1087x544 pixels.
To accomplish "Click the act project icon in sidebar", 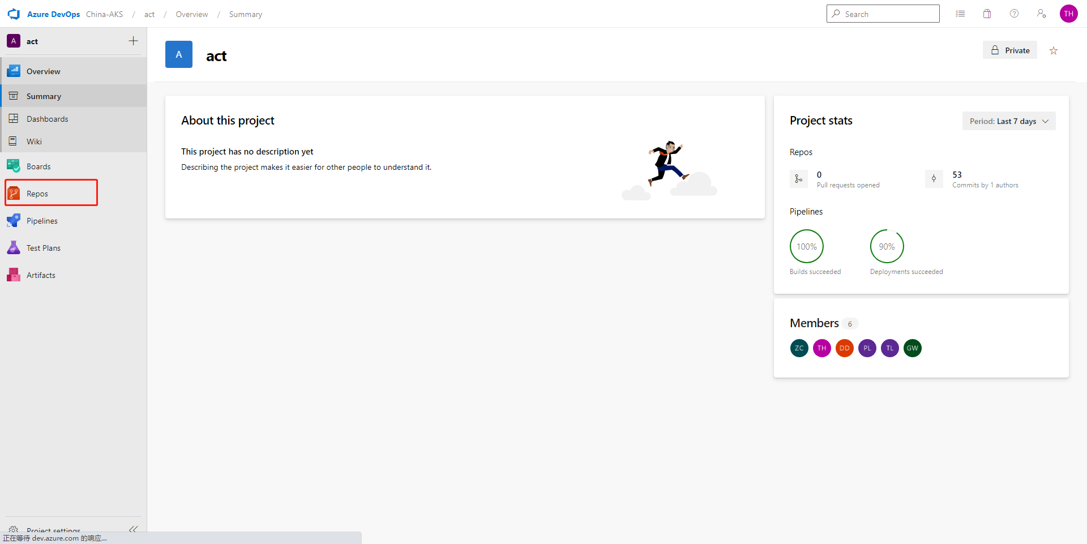I will coord(14,41).
